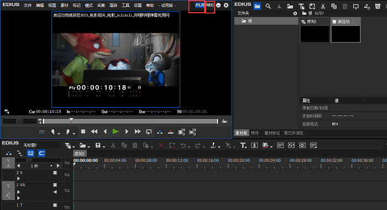This screenshot has height=210, width=387.
Task: Rewind using the double-left arrow button
Action: 94,132
